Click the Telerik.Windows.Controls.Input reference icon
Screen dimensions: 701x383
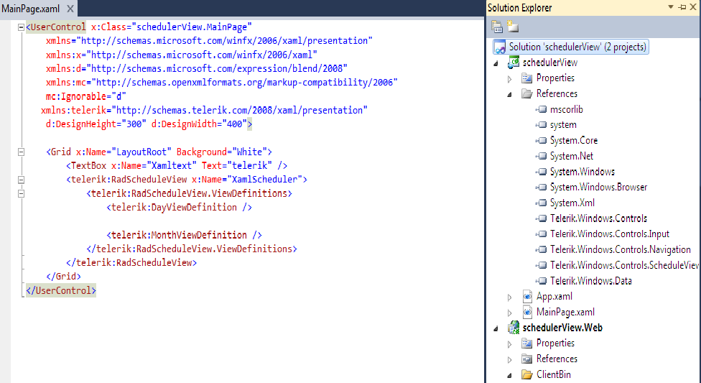point(542,234)
